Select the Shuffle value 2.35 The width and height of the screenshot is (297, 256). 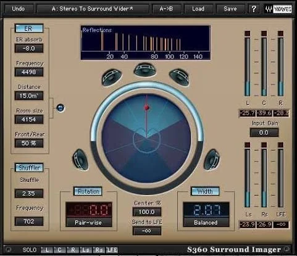(x=29, y=194)
